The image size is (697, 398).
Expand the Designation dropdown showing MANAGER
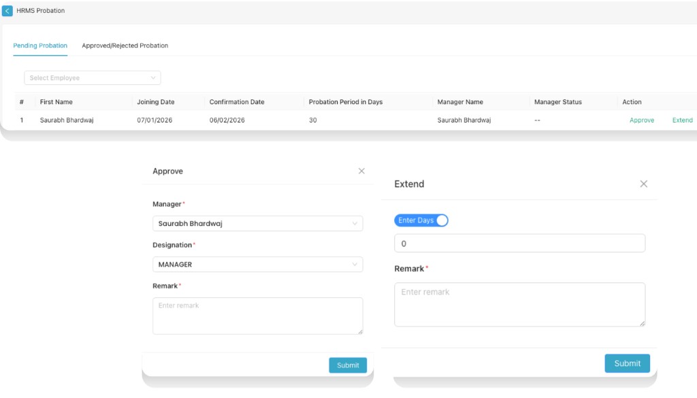pos(257,264)
